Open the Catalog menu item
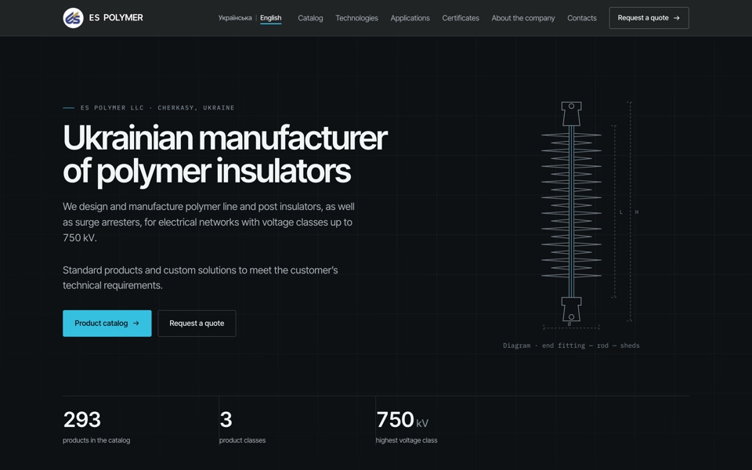The height and width of the screenshot is (470, 752). pos(310,18)
